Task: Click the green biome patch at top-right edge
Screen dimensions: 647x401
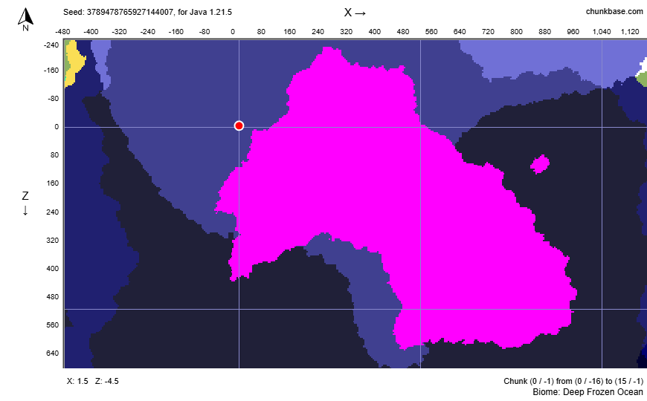Action: (642, 76)
